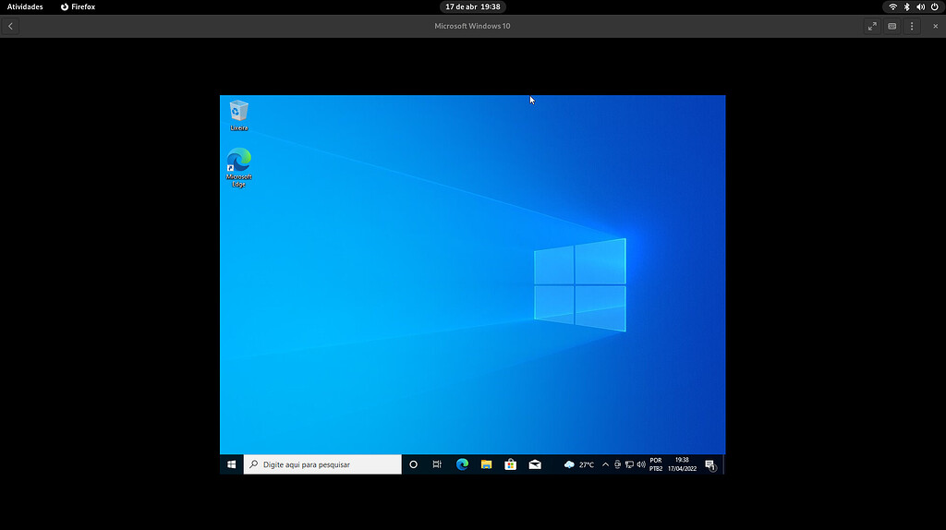This screenshot has width=946, height=530.
Task: Click the microphone icon in Windows tray
Action: coord(617,464)
